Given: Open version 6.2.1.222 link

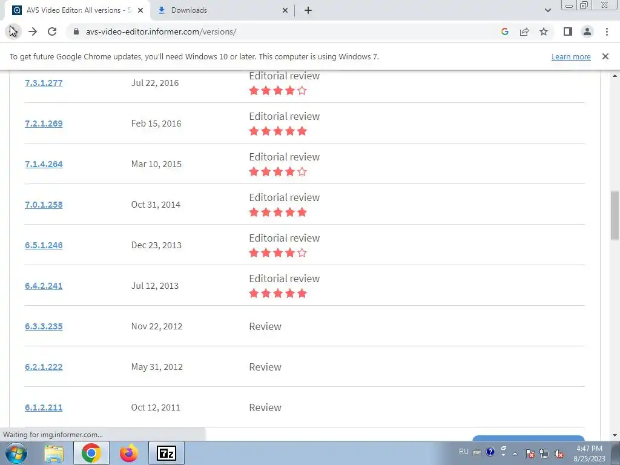Looking at the screenshot, I should (x=44, y=366).
